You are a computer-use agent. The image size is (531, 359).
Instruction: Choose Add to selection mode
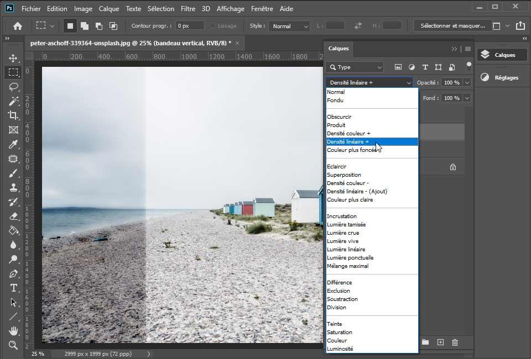tap(85, 26)
